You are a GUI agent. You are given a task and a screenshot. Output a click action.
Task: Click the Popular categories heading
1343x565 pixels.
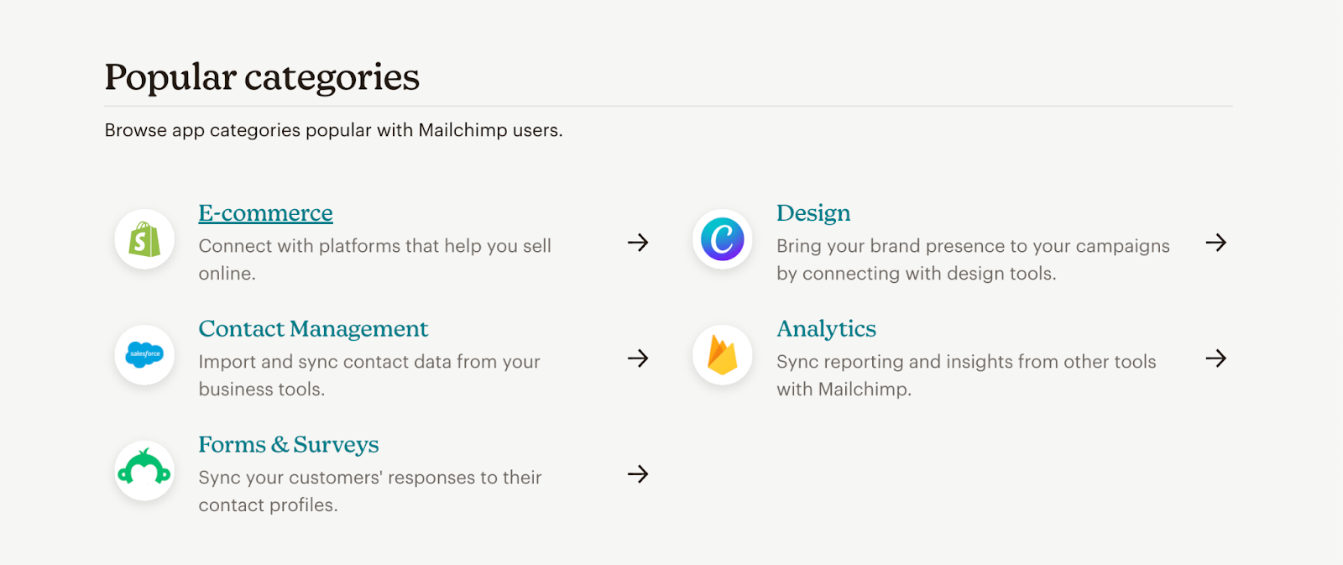(261, 76)
